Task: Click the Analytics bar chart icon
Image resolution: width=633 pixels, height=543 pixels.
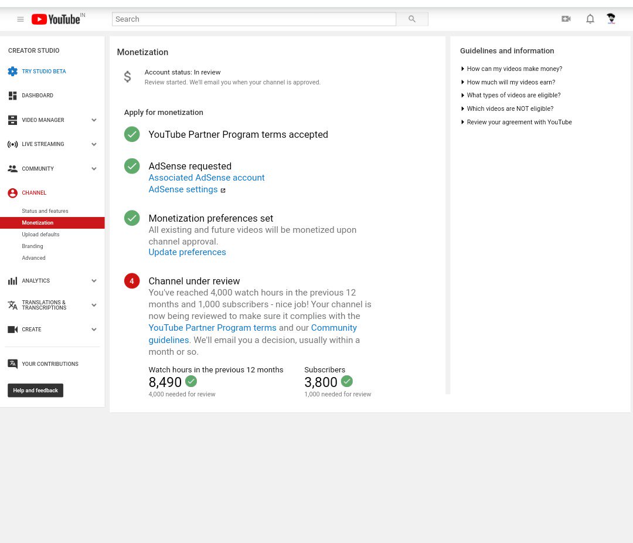Action: pyautogui.click(x=12, y=281)
